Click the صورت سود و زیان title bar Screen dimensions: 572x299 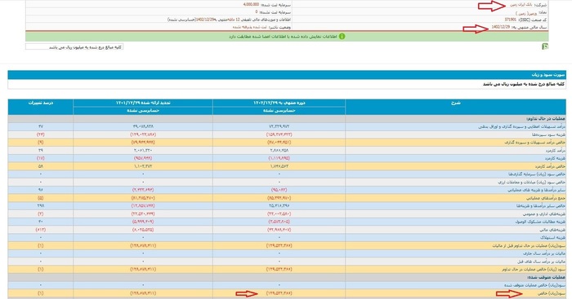287,75
